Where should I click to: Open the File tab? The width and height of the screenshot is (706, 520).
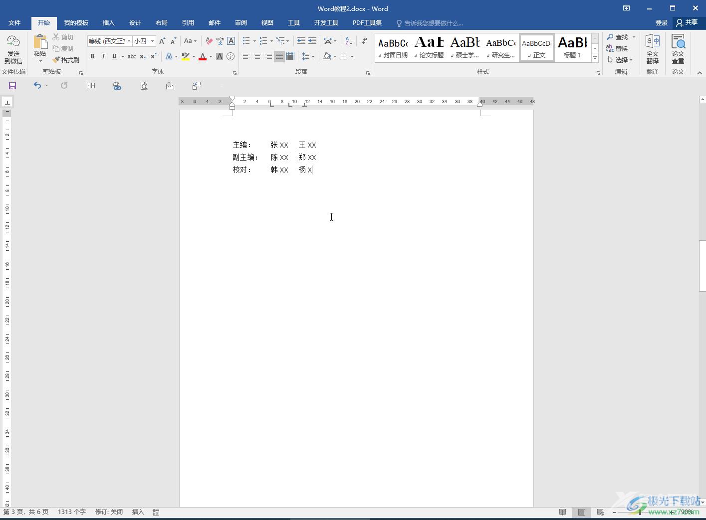tap(14, 23)
